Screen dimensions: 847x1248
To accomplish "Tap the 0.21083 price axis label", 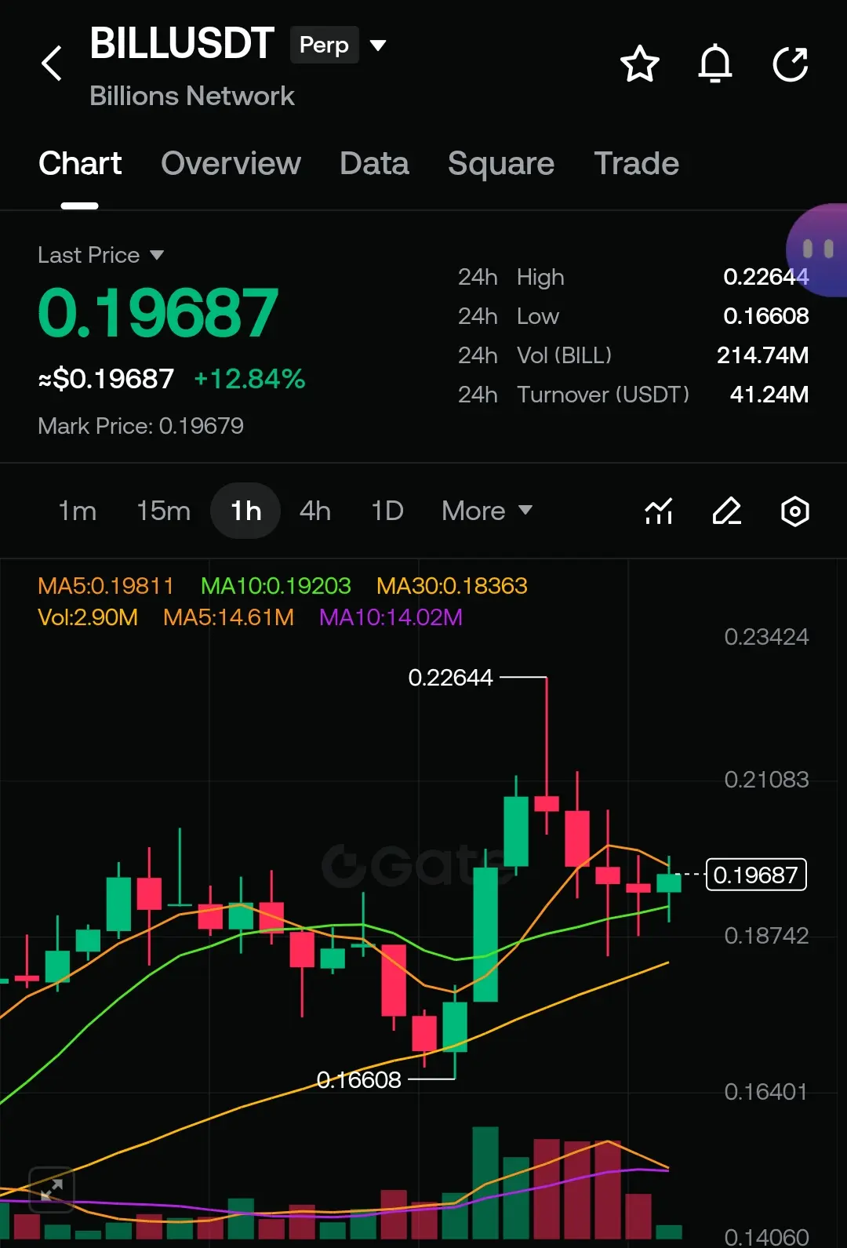I will tap(766, 780).
